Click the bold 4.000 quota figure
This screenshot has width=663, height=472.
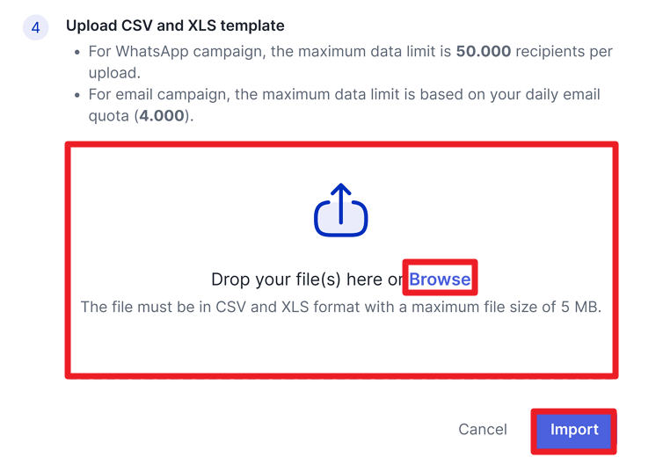tap(161, 116)
